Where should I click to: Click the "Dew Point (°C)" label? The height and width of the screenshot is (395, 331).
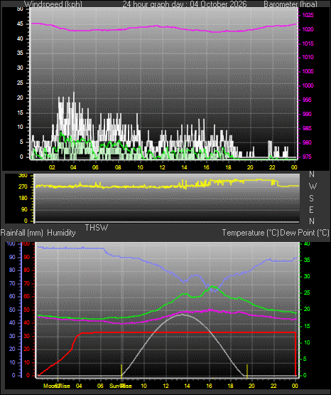coord(304,233)
